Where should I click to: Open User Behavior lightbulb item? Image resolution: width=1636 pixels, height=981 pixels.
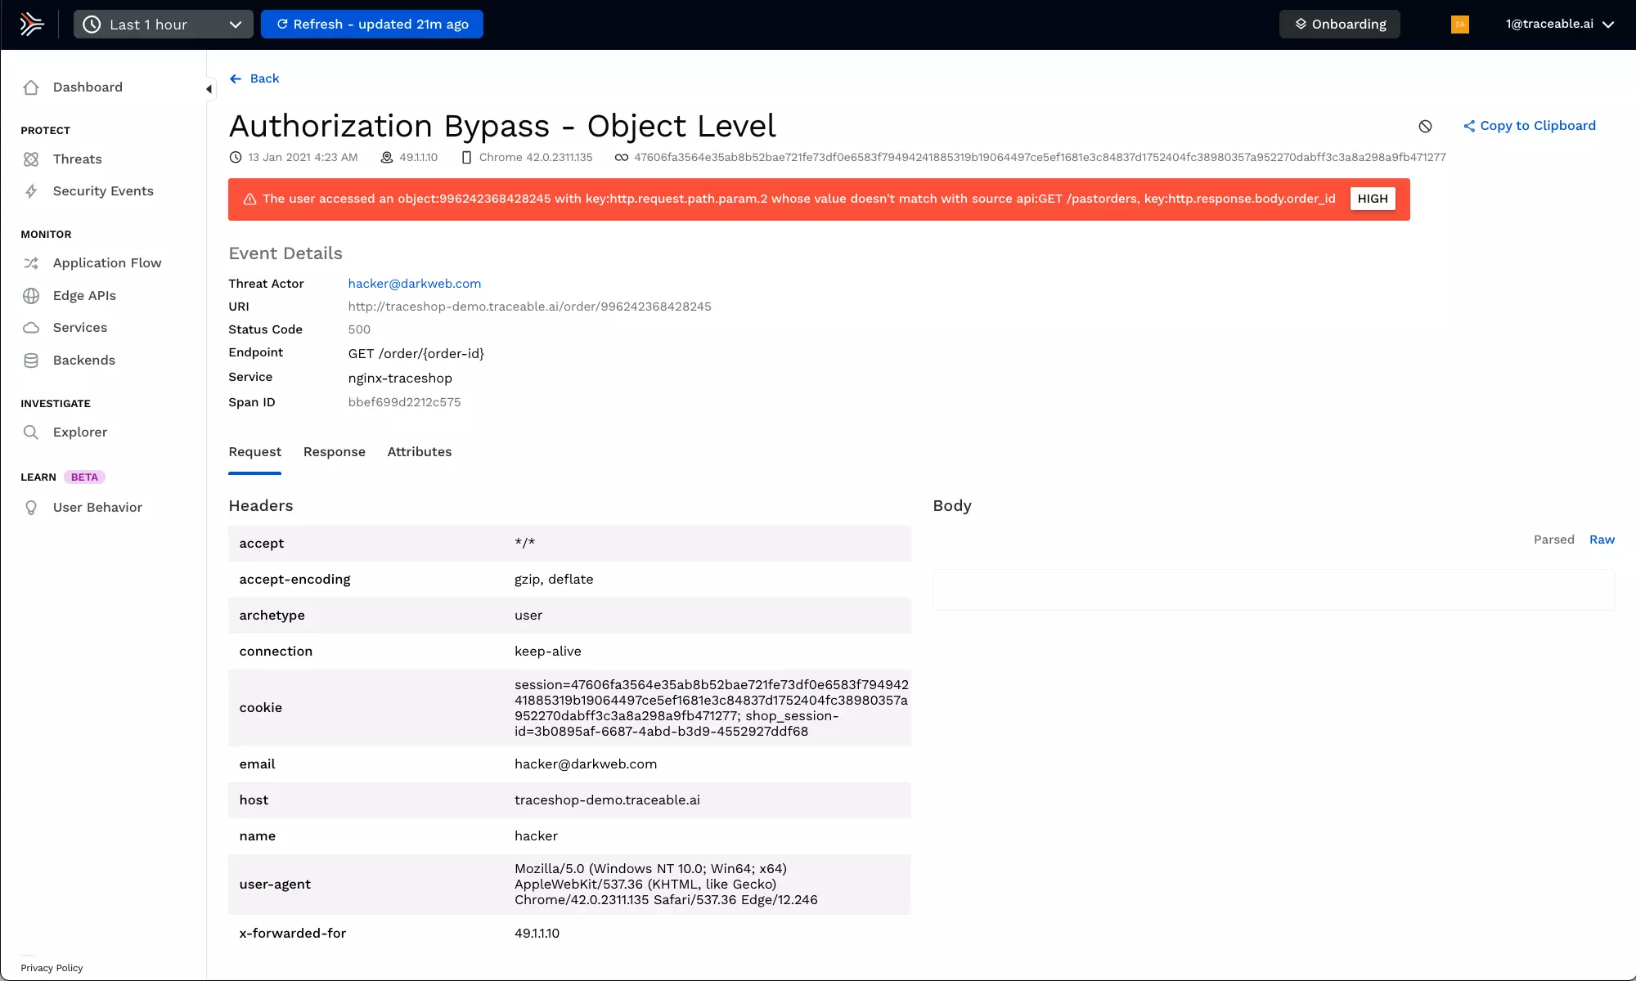click(97, 507)
